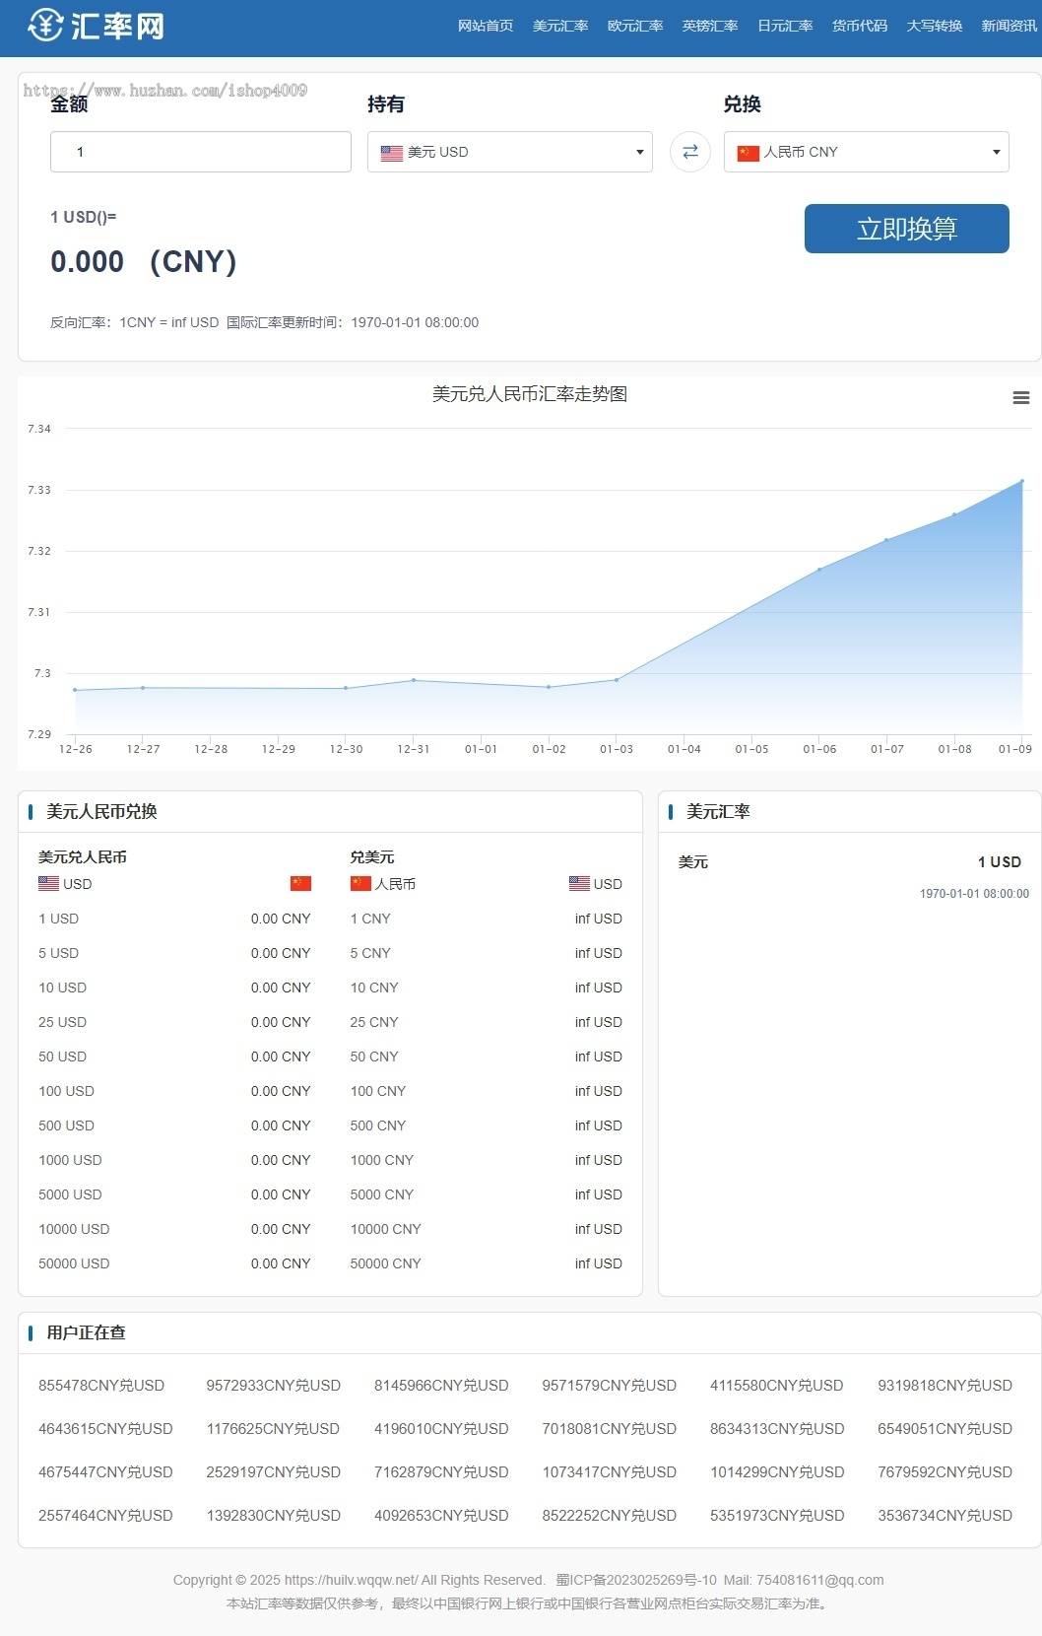Open the 2557464CNY兑USD query link

(x=105, y=1516)
